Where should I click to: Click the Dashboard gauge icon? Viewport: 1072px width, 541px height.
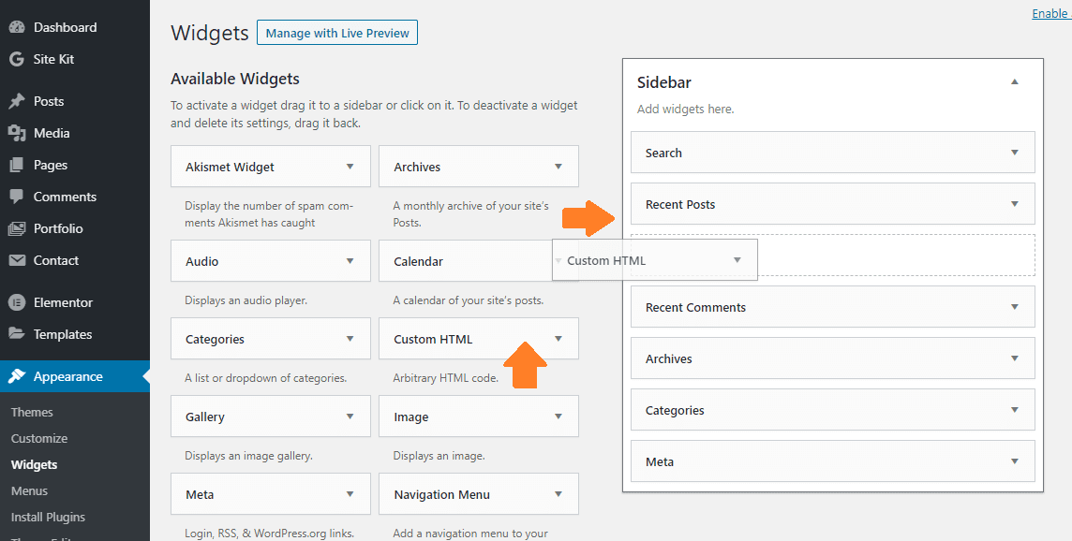pos(17,27)
